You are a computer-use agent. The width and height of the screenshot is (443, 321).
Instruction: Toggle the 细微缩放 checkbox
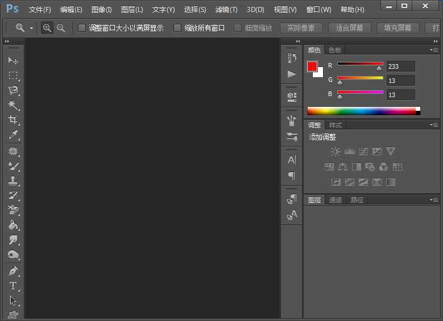(238, 28)
